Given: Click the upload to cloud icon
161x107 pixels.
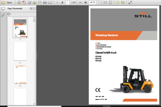Looking at the screenshot, I should tap(35, 2).
